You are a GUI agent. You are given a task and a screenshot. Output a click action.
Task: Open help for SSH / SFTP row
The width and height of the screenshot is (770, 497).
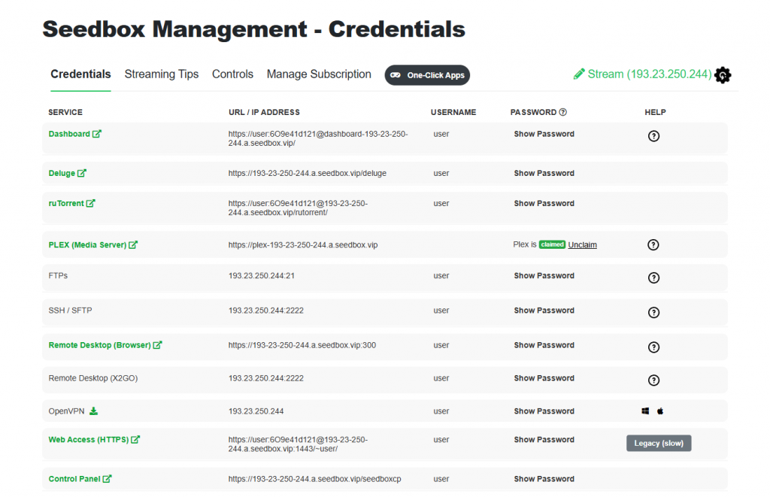(653, 312)
